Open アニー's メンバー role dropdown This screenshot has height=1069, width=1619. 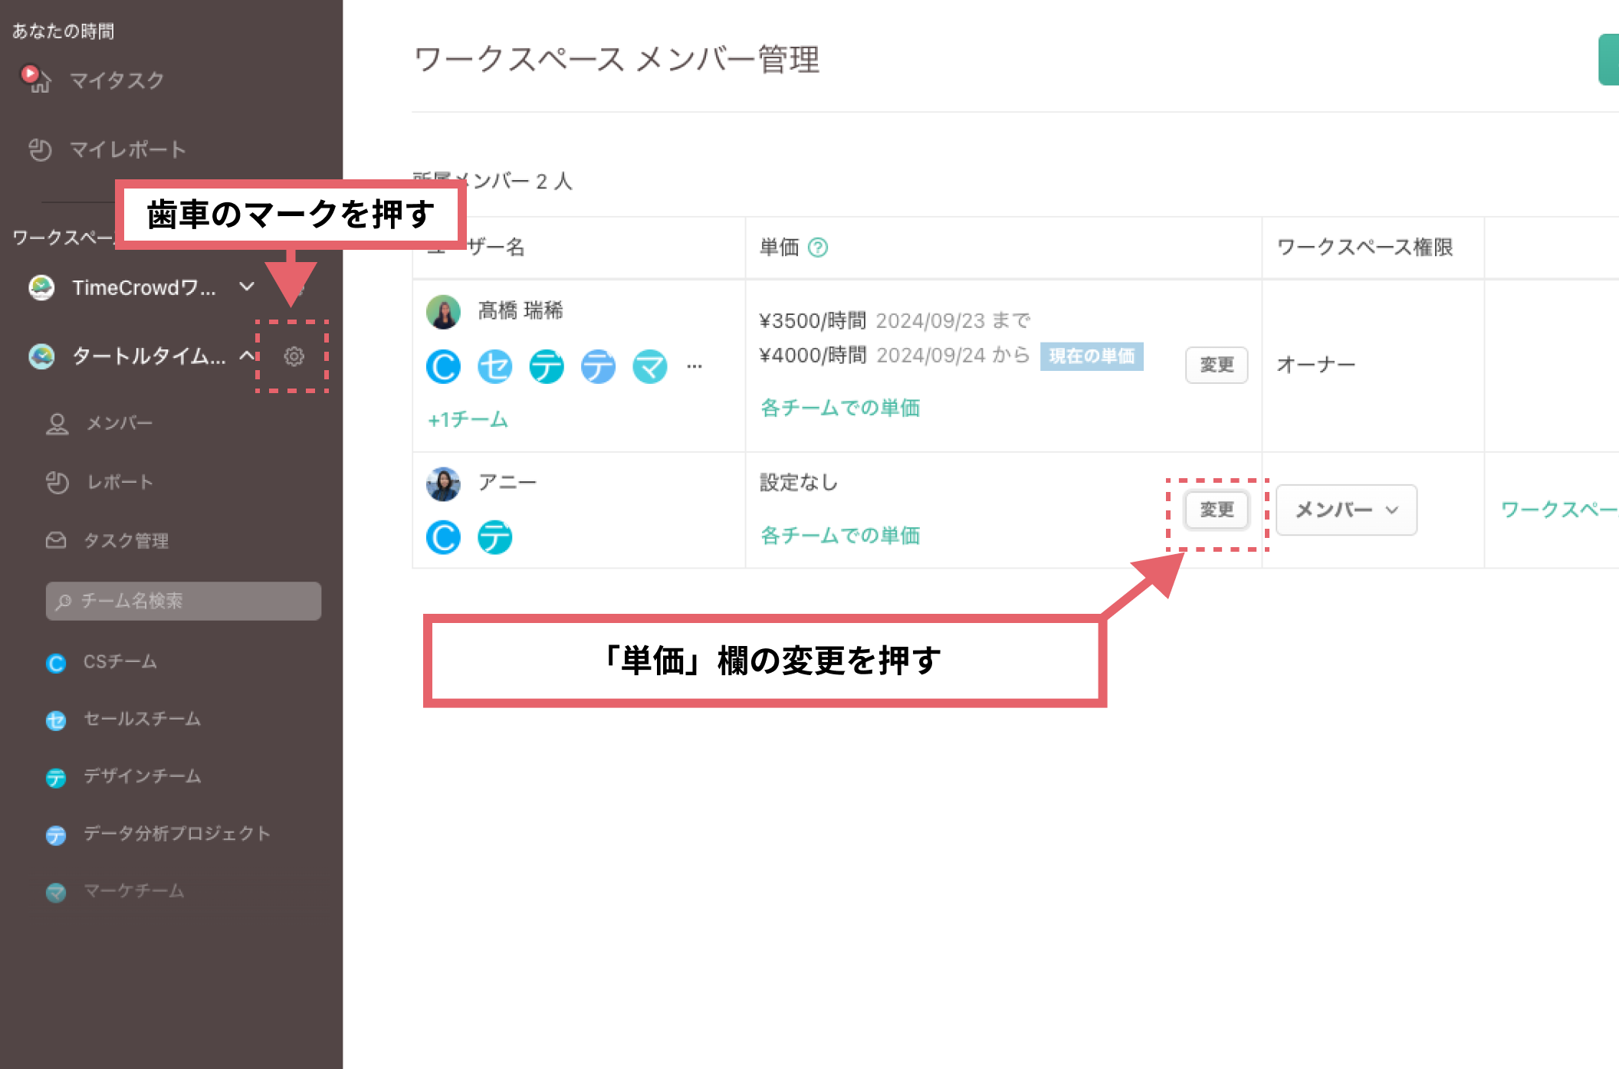coord(1346,510)
